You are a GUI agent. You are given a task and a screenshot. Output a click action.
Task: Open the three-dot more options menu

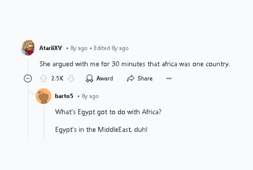[169, 79]
